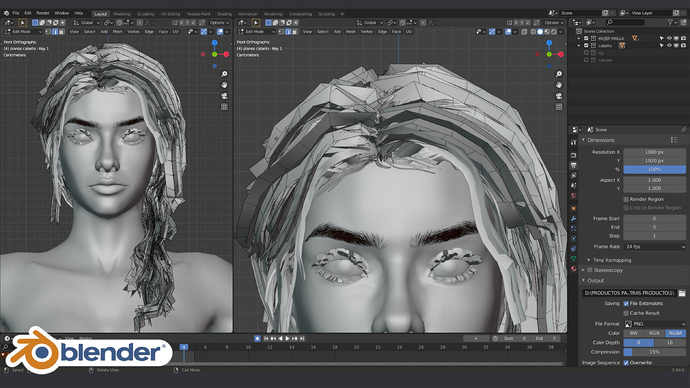The image size is (690, 388).
Task: Expand the Time Remapping subpanel
Action: (589, 260)
